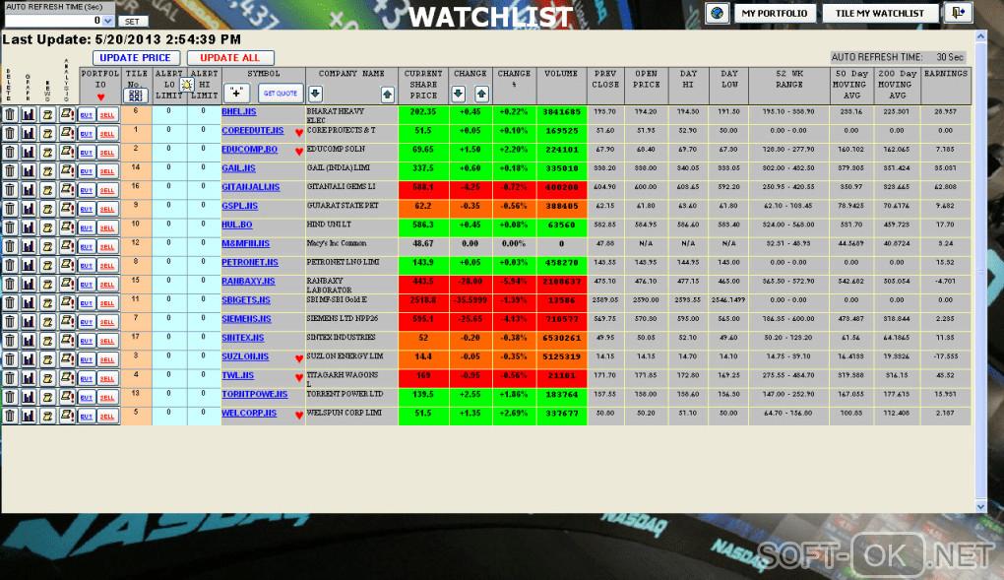Click the 52 WK RANGE column header
The height and width of the screenshot is (580, 1004).
coord(788,86)
